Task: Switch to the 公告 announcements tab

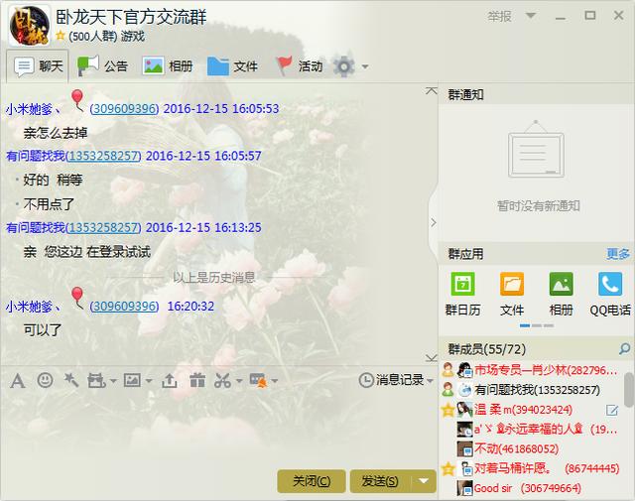Action: click(103, 66)
